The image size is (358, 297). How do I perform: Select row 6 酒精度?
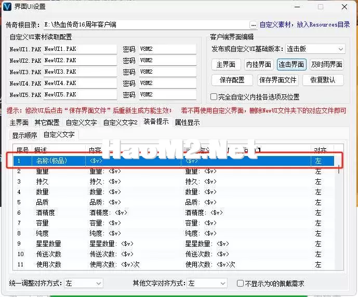coord(174,213)
